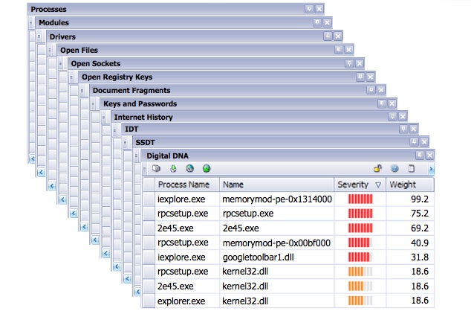Toggle auto-hide pin on Processes panel
Screen dimensions: 471x314
click(309, 9)
